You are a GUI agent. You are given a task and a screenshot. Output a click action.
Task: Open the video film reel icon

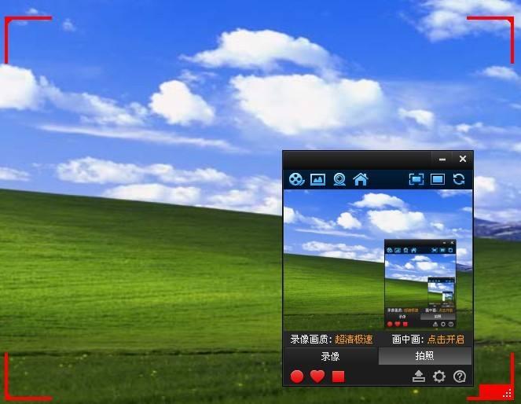coord(296,179)
